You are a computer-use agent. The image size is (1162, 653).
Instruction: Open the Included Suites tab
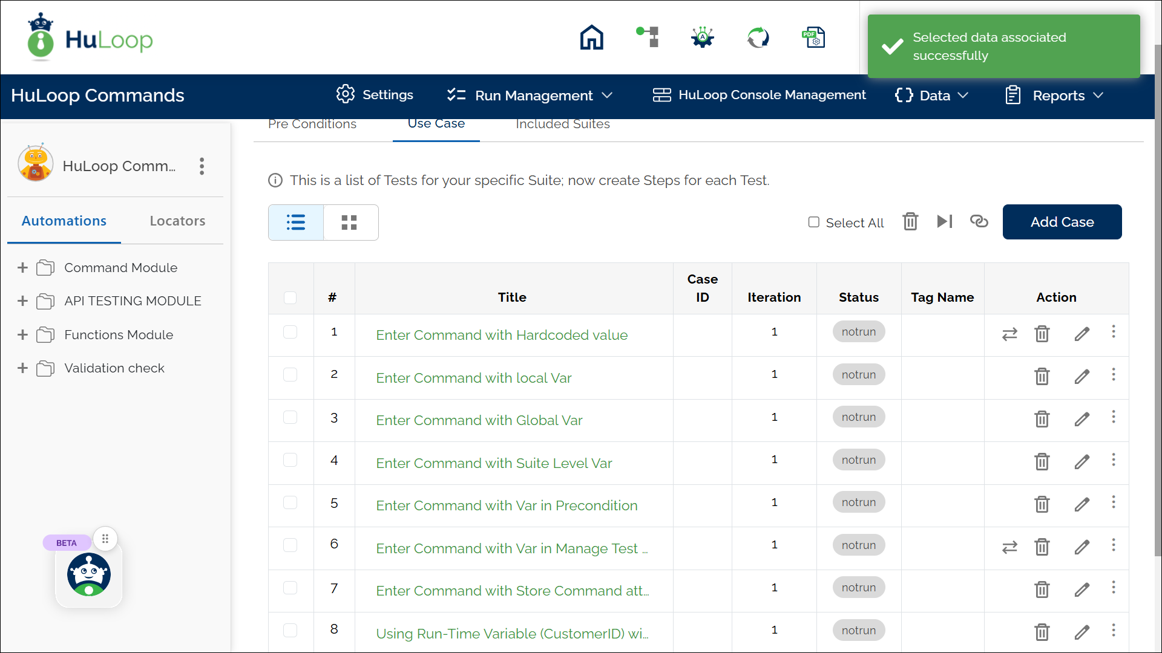coord(562,124)
